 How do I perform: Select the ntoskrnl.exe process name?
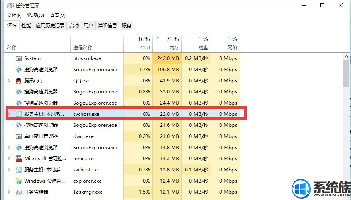(87, 58)
